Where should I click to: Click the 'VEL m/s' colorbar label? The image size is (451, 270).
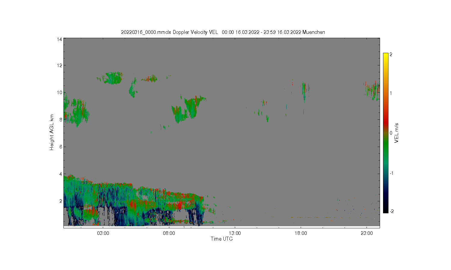pyautogui.click(x=396, y=133)
